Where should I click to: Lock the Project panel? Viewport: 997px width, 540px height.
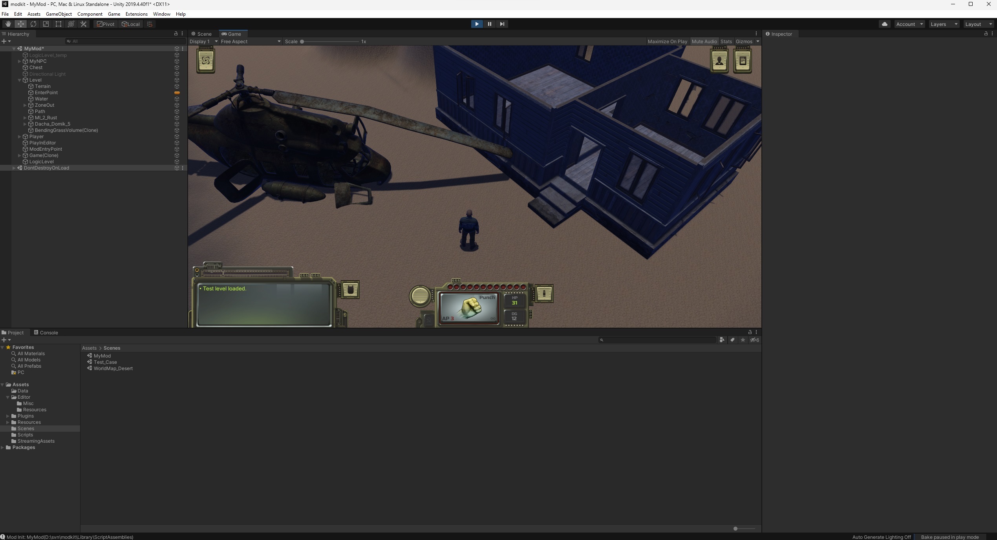[x=750, y=332]
